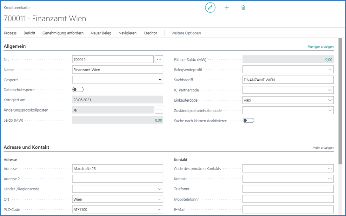Click the Suchbegriff input field
This screenshot has width=346, height=216.
288,80
